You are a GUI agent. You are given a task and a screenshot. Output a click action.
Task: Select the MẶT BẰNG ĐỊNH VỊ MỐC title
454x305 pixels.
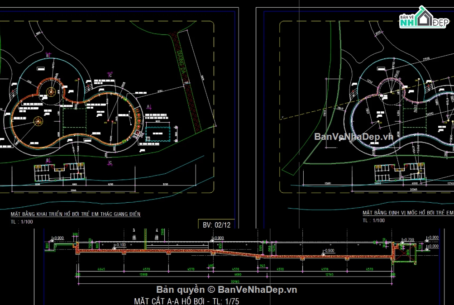click(x=408, y=212)
